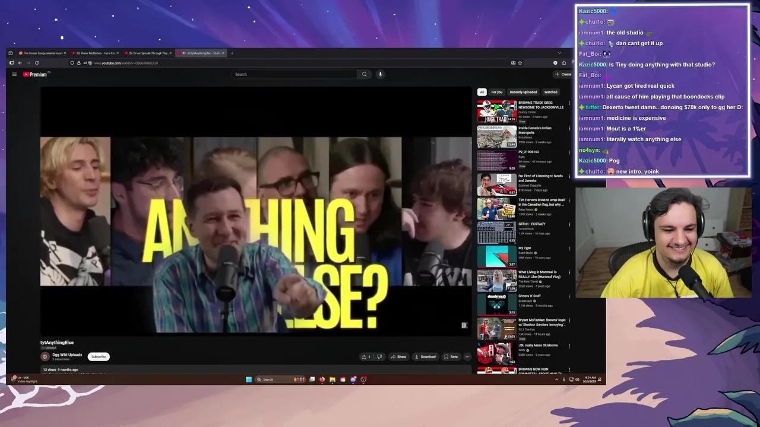Open File Explorer from the taskbar
This screenshot has height=427, width=760.
pyautogui.click(x=332, y=380)
